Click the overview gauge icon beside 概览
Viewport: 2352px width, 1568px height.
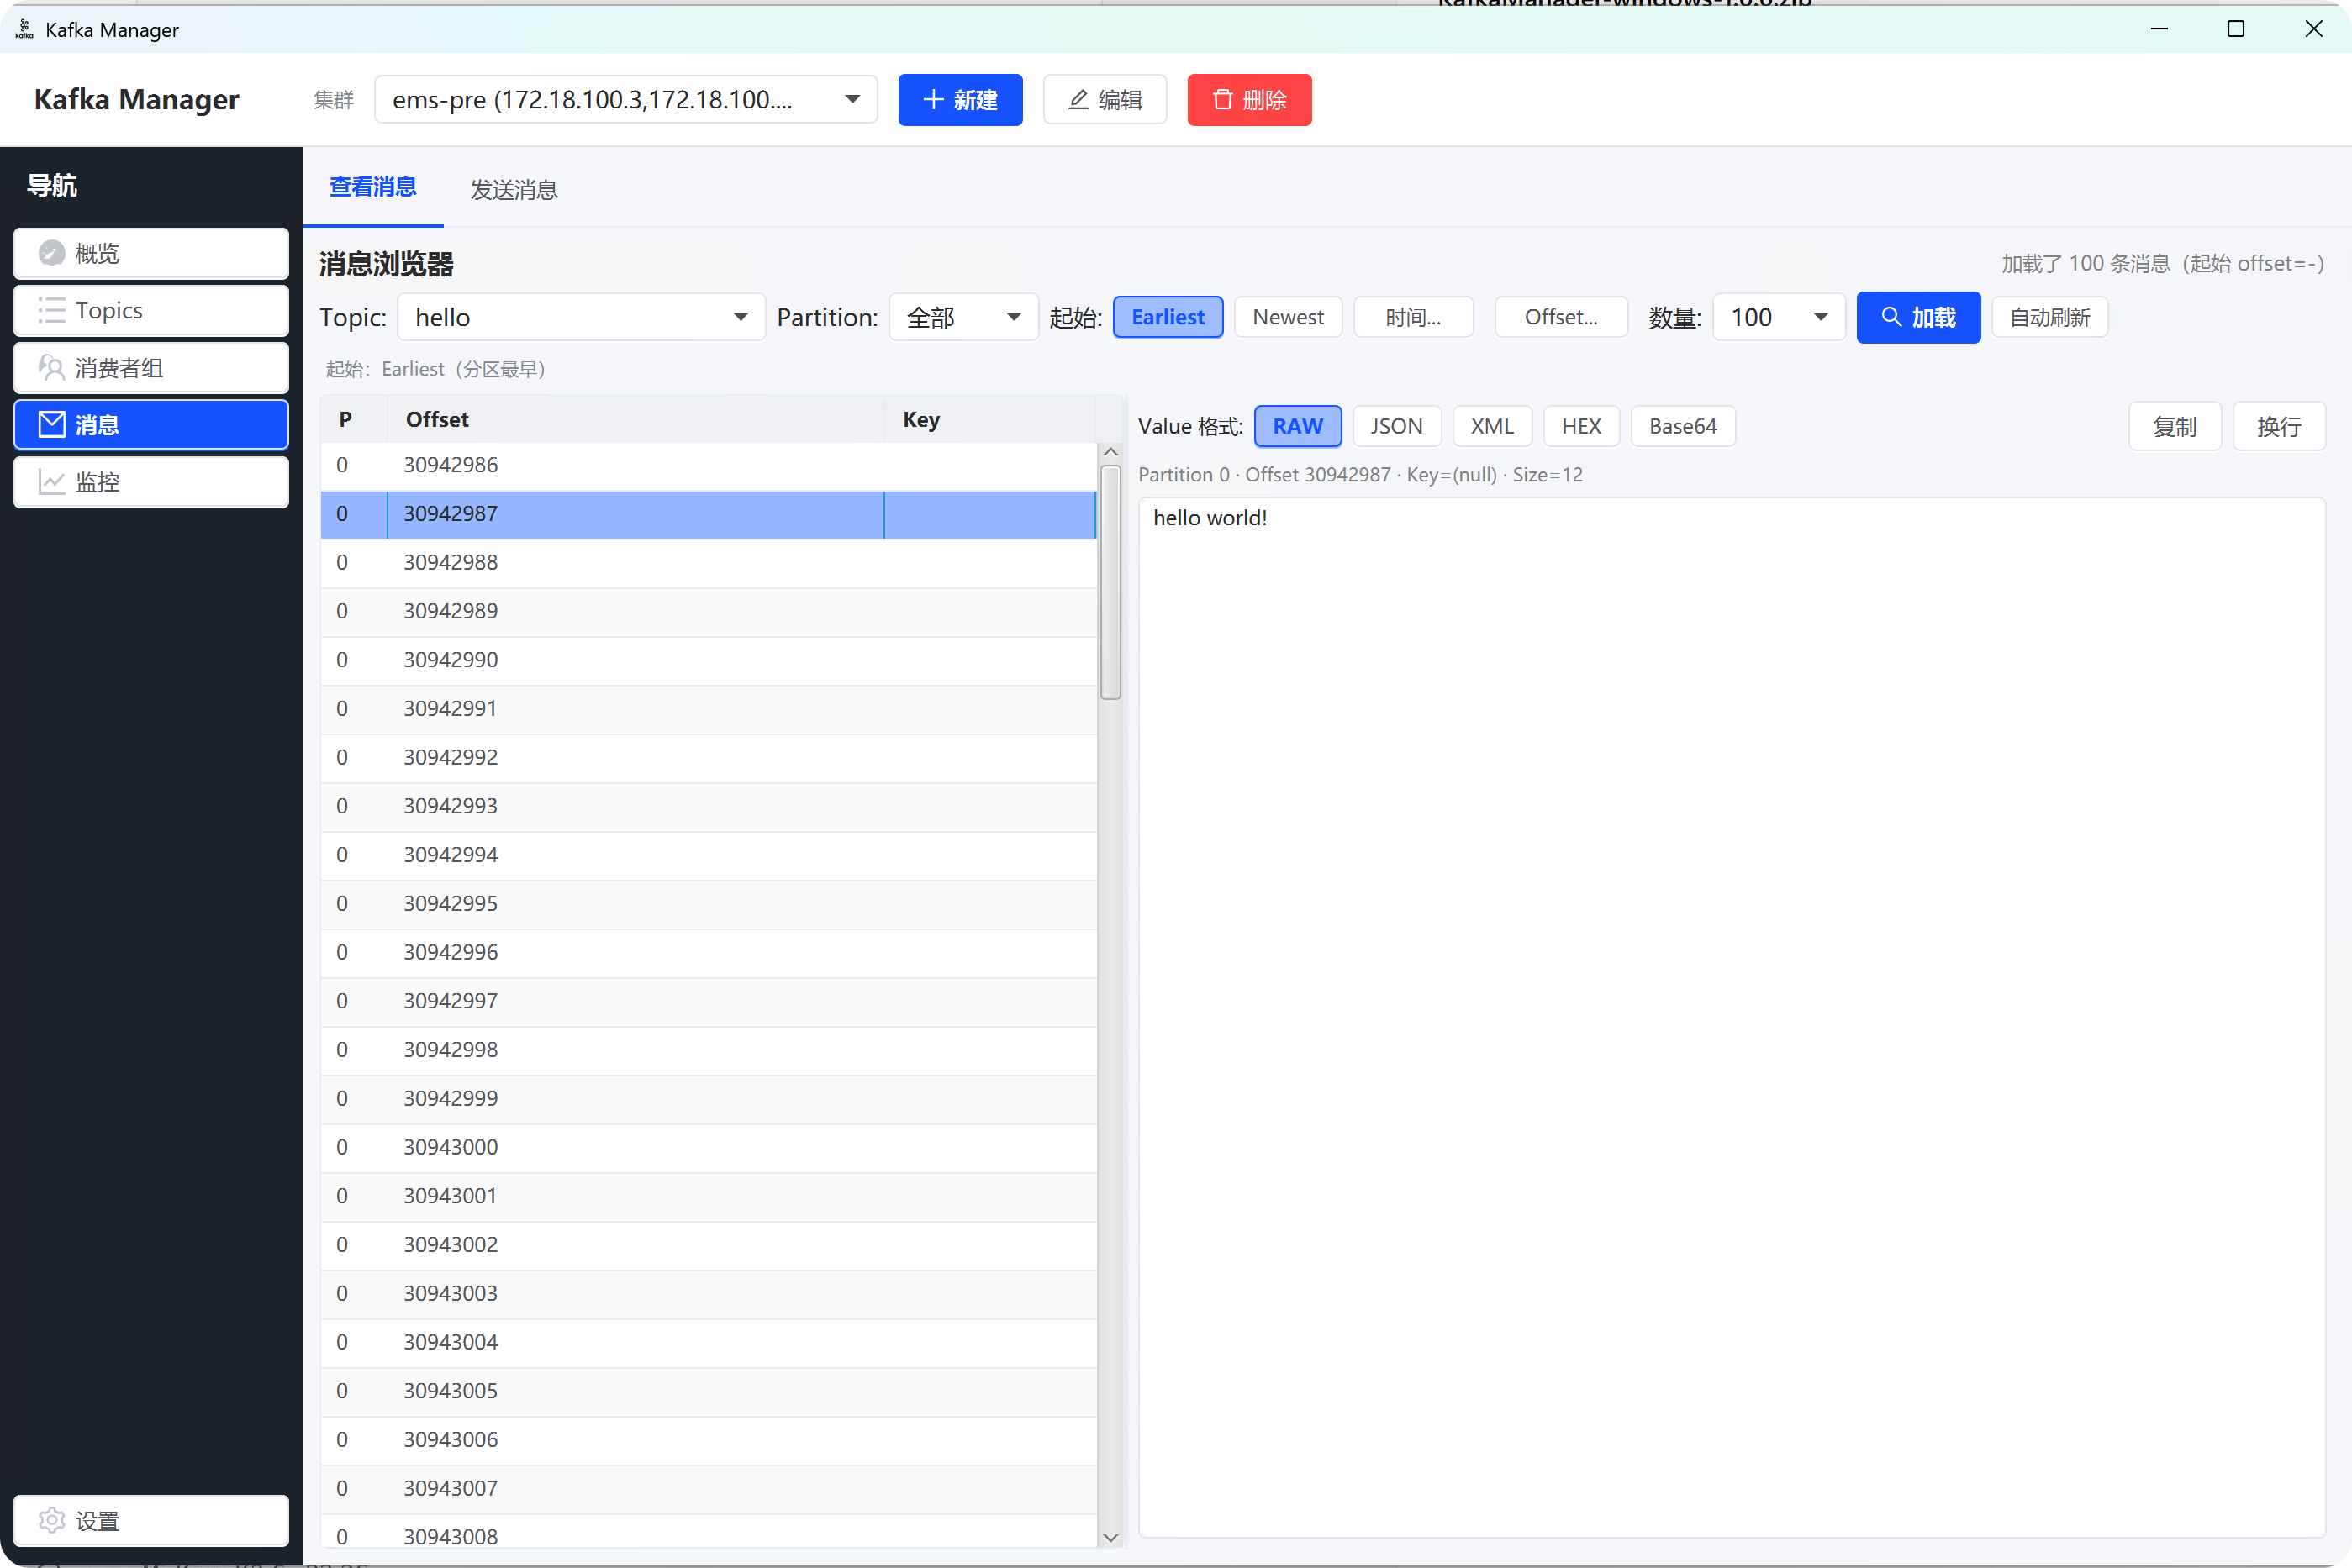[x=52, y=253]
